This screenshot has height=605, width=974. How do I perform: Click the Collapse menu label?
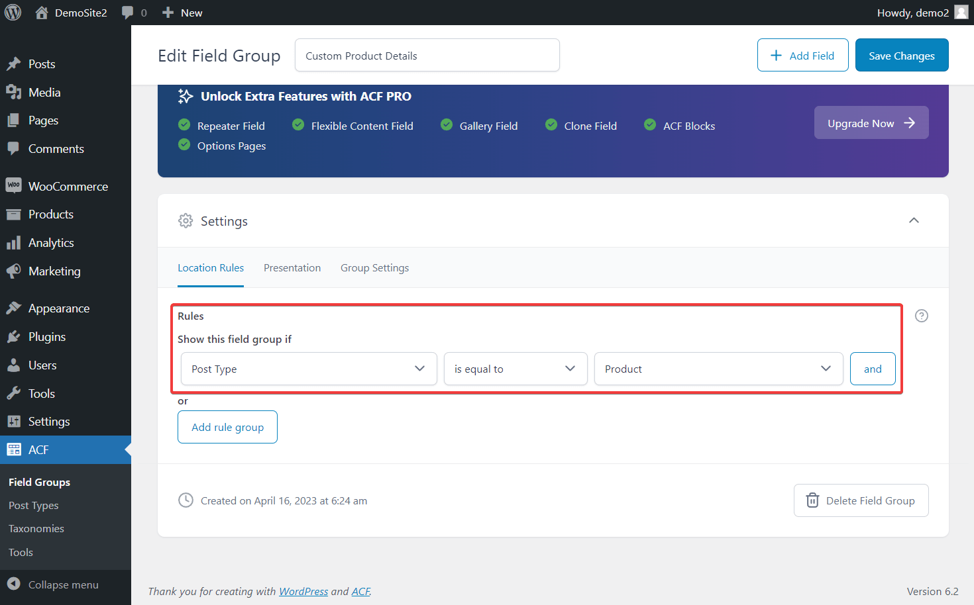click(64, 584)
